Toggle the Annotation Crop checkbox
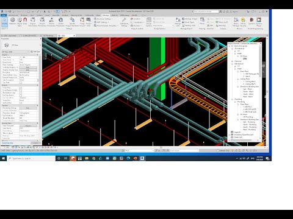 pyautogui.click(x=21, y=92)
